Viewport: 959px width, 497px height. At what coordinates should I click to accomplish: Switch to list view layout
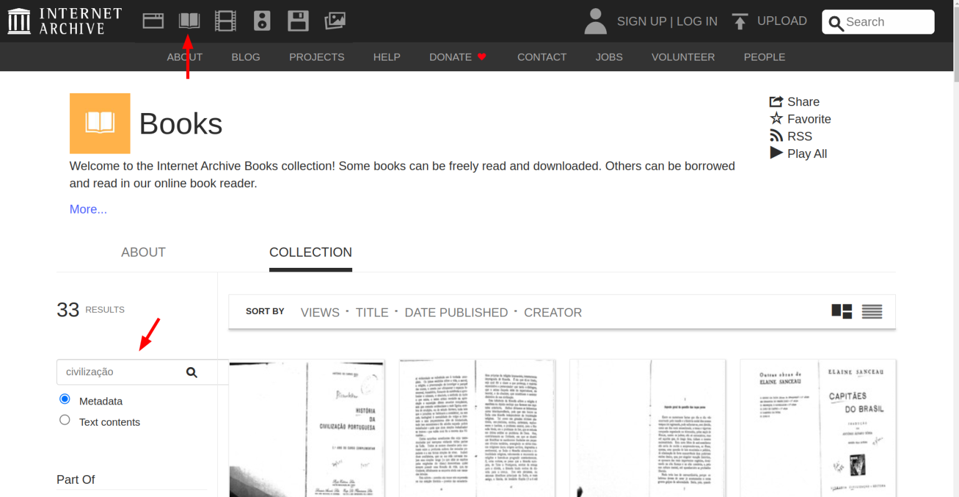[x=872, y=312]
